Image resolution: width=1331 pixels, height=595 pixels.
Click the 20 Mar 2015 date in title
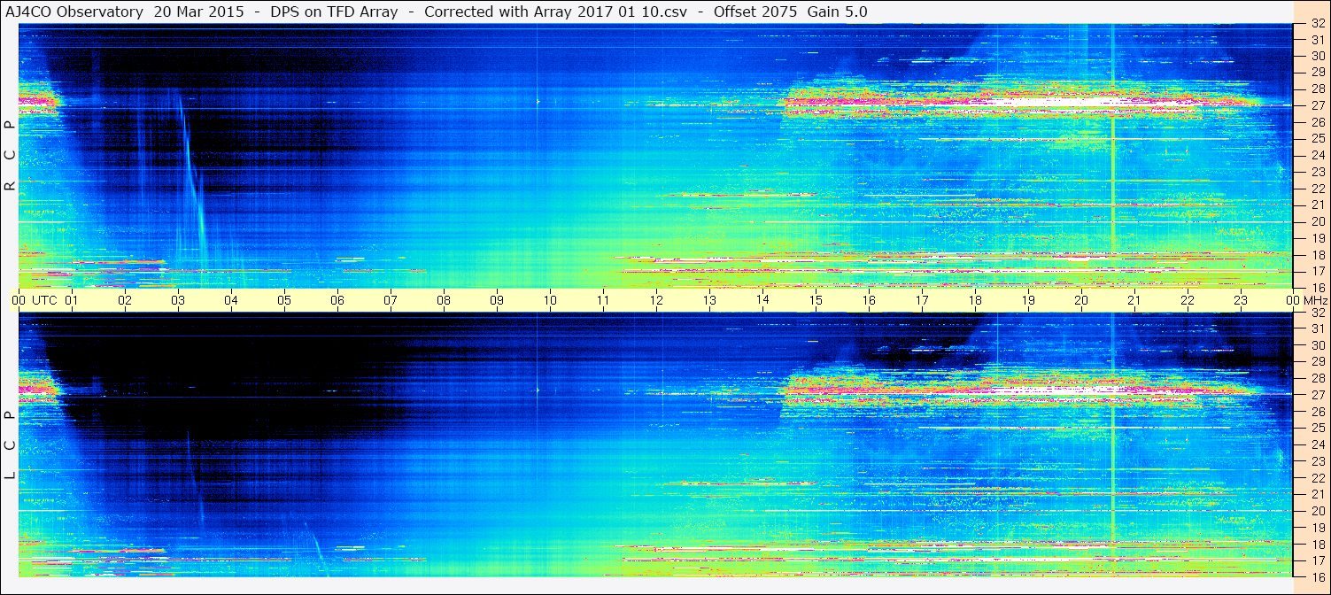click(199, 12)
